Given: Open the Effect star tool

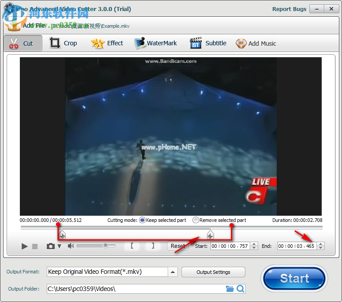Looking at the screenshot, I should point(107,43).
